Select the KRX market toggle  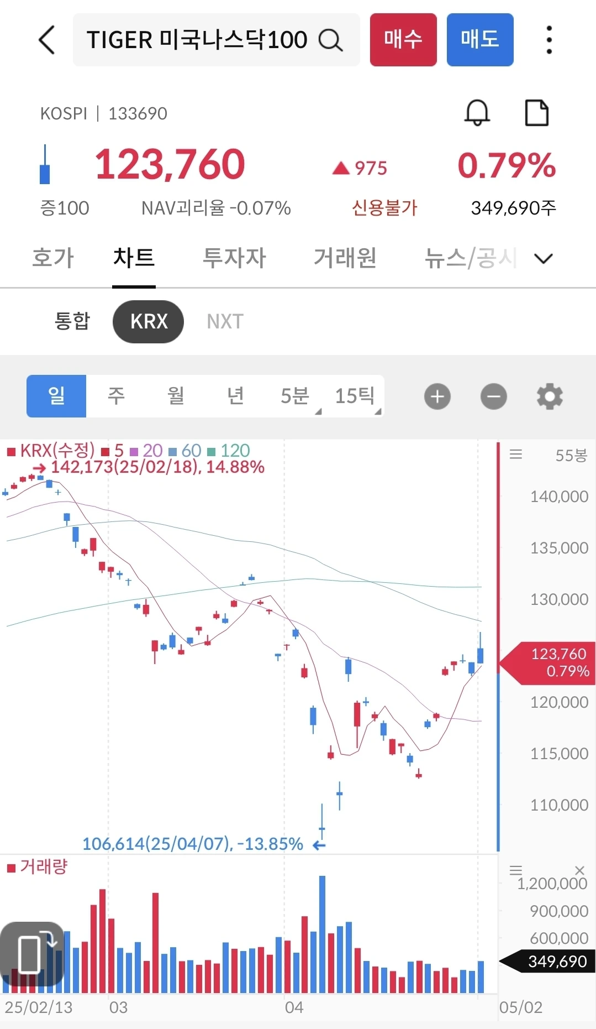tap(148, 321)
